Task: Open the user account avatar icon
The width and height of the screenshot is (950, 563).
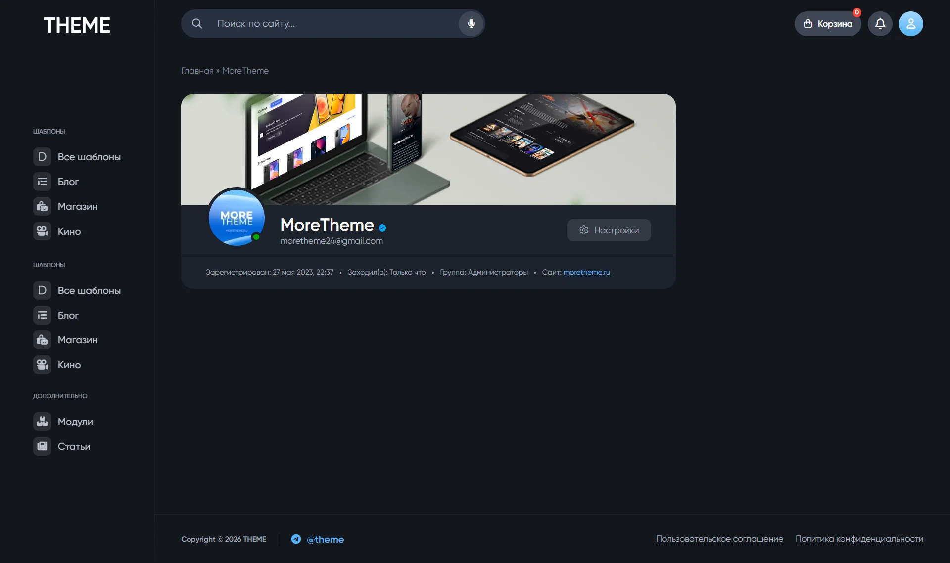Action: pyautogui.click(x=911, y=24)
